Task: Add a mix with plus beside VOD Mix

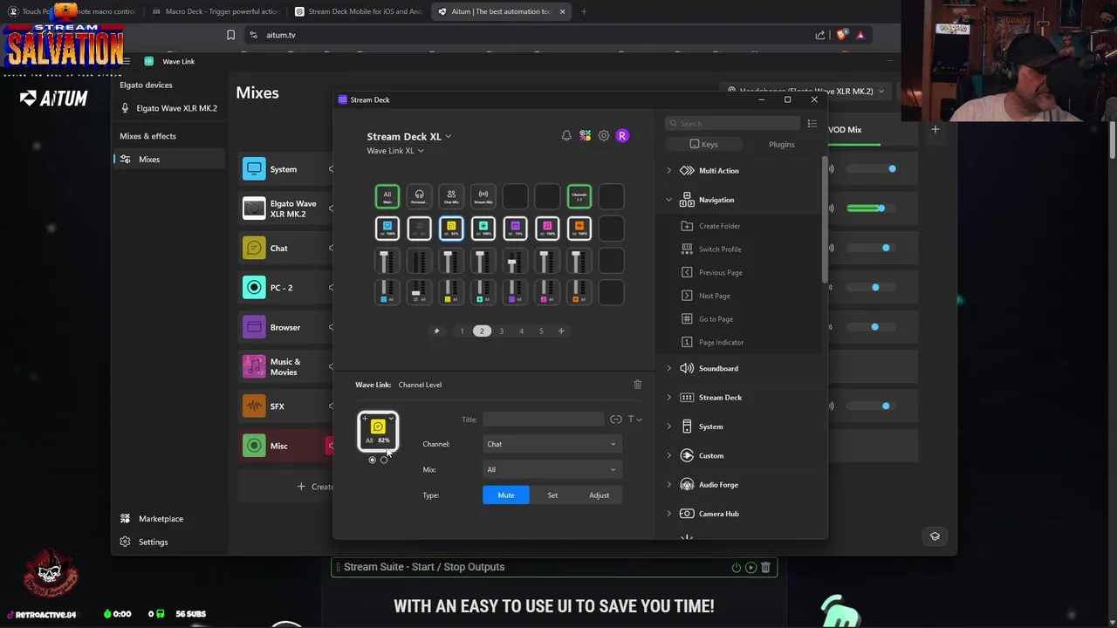Action: pos(935,130)
